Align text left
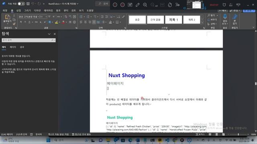257x144 pixels. 81,22
